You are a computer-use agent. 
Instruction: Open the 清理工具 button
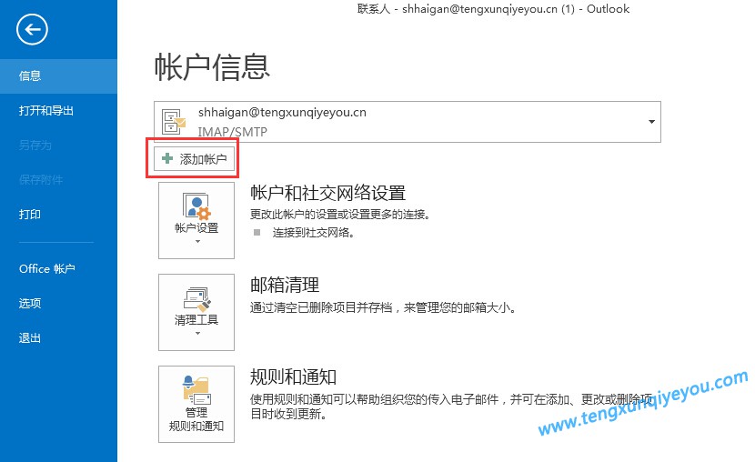click(x=196, y=312)
